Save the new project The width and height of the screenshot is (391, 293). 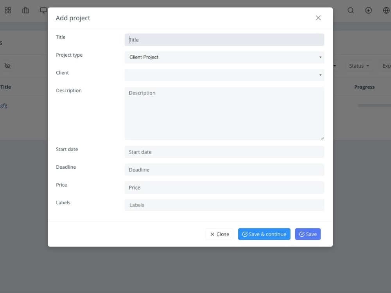pyautogui.click(x=308, y=234)
